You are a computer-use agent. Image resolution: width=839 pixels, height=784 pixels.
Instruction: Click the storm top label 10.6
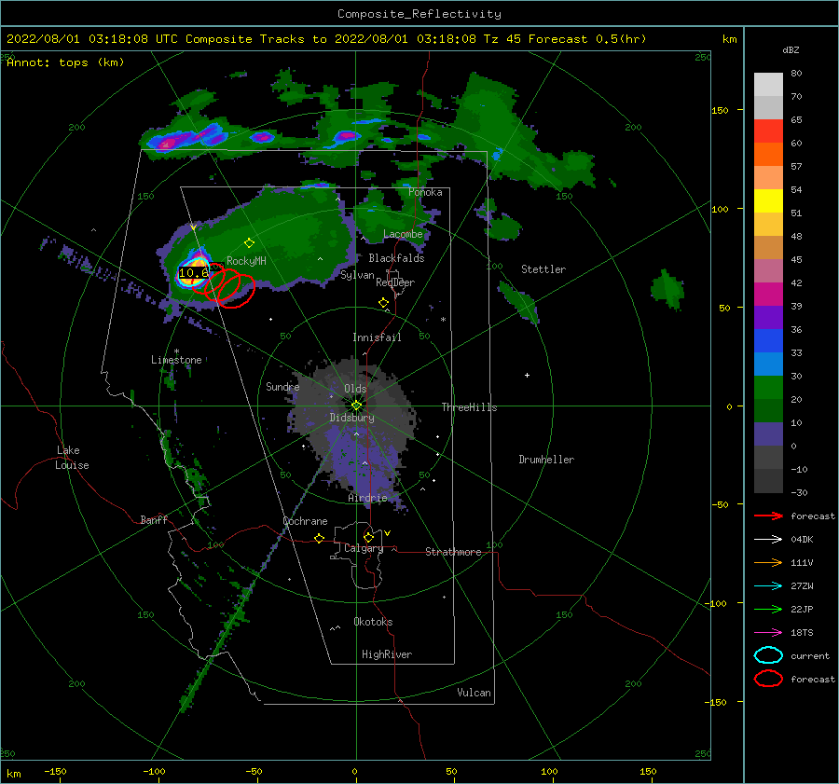(x=193, y=273)
